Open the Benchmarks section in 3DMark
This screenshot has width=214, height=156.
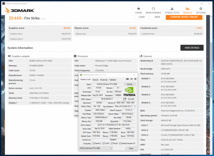[153, 10]
